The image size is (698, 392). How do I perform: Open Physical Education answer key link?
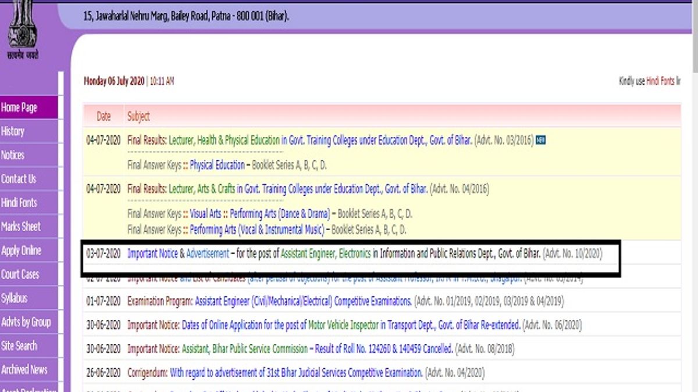point(217,165)
